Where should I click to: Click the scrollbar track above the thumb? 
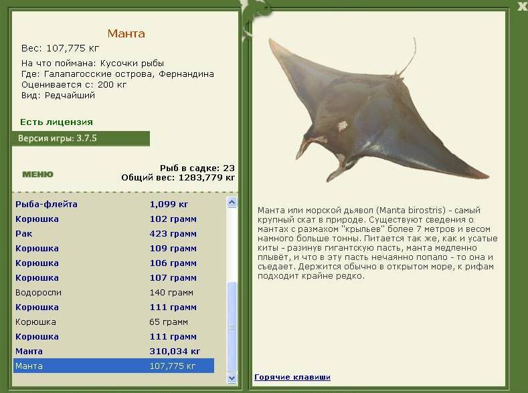tap(232, 245)
